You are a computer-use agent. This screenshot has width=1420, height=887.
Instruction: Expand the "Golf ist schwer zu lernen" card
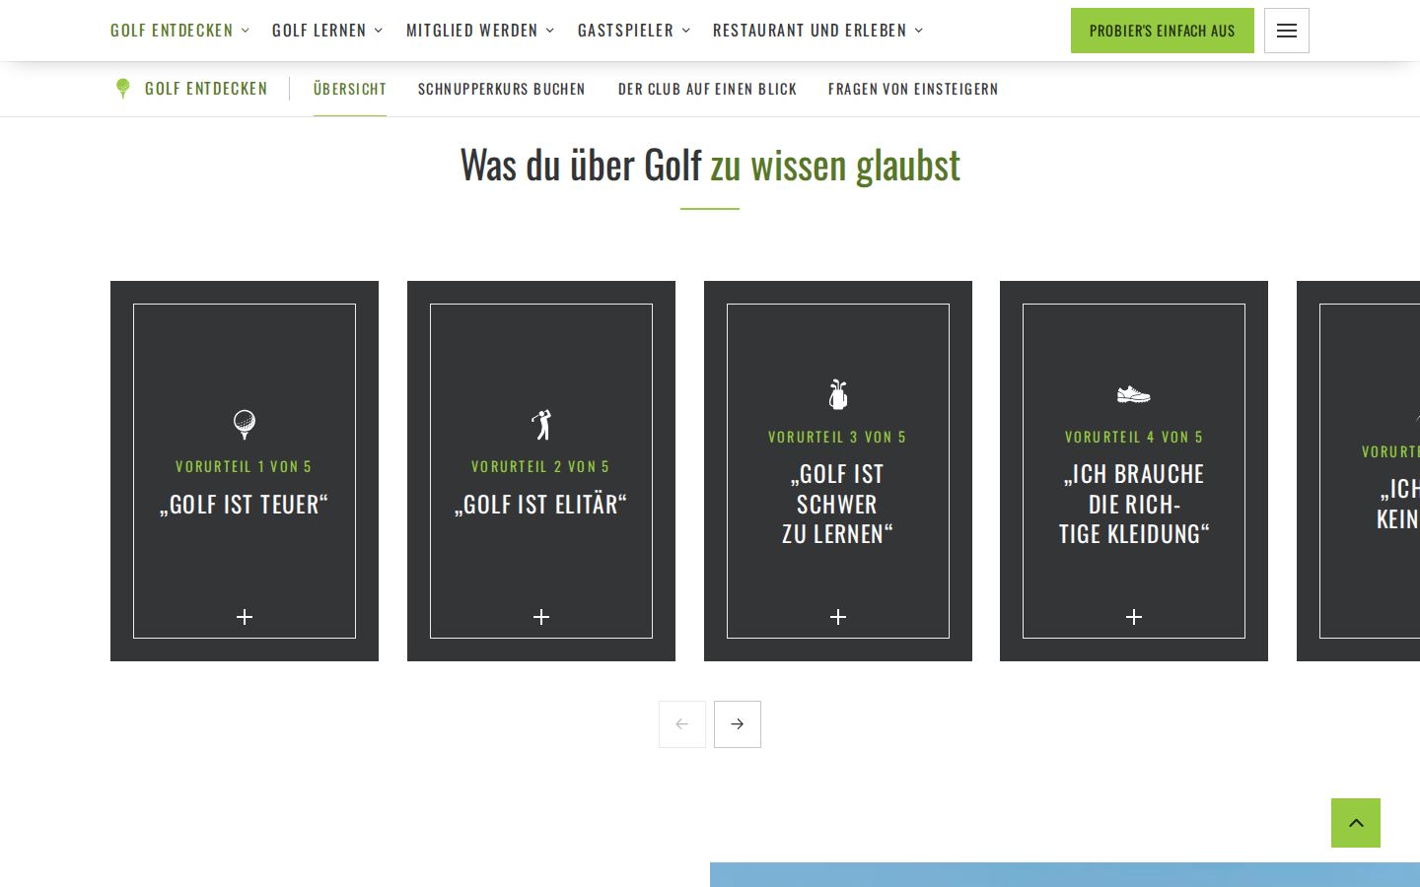(x=838, y=617)
